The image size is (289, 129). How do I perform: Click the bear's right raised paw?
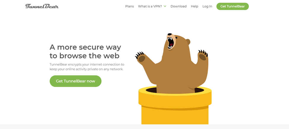(x=203, y=55)
